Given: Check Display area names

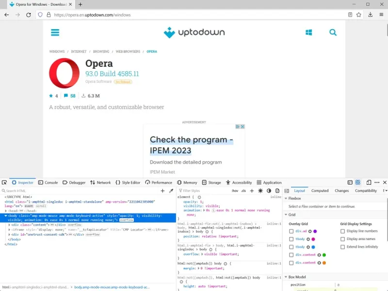Looking at the screenshot, I should coord(342,239).
